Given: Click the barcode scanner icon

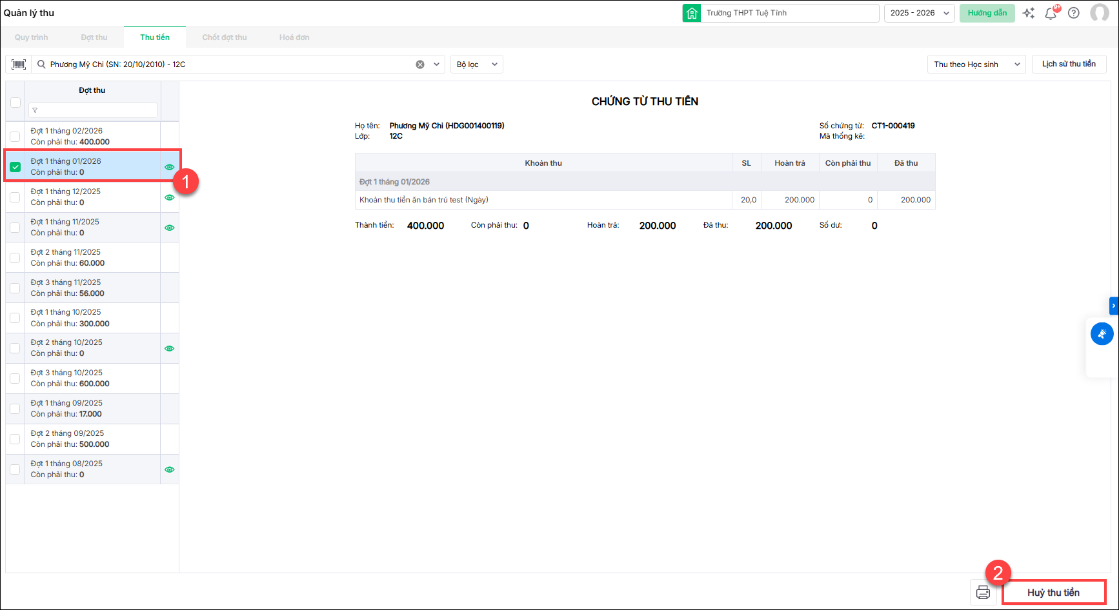Looking at the screenshot, I should (x=19, y=64).
